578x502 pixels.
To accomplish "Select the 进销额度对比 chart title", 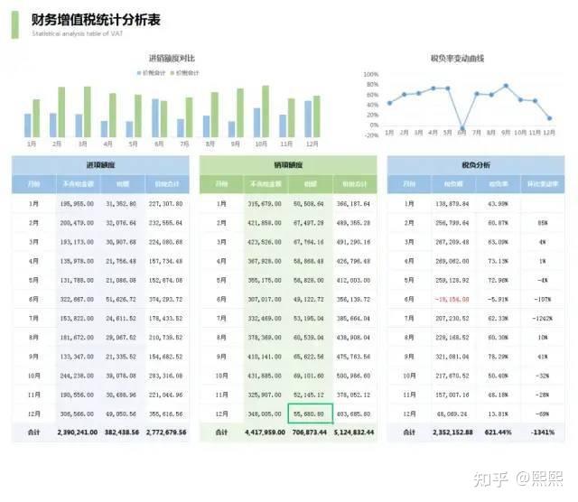I will coord(172,58).
